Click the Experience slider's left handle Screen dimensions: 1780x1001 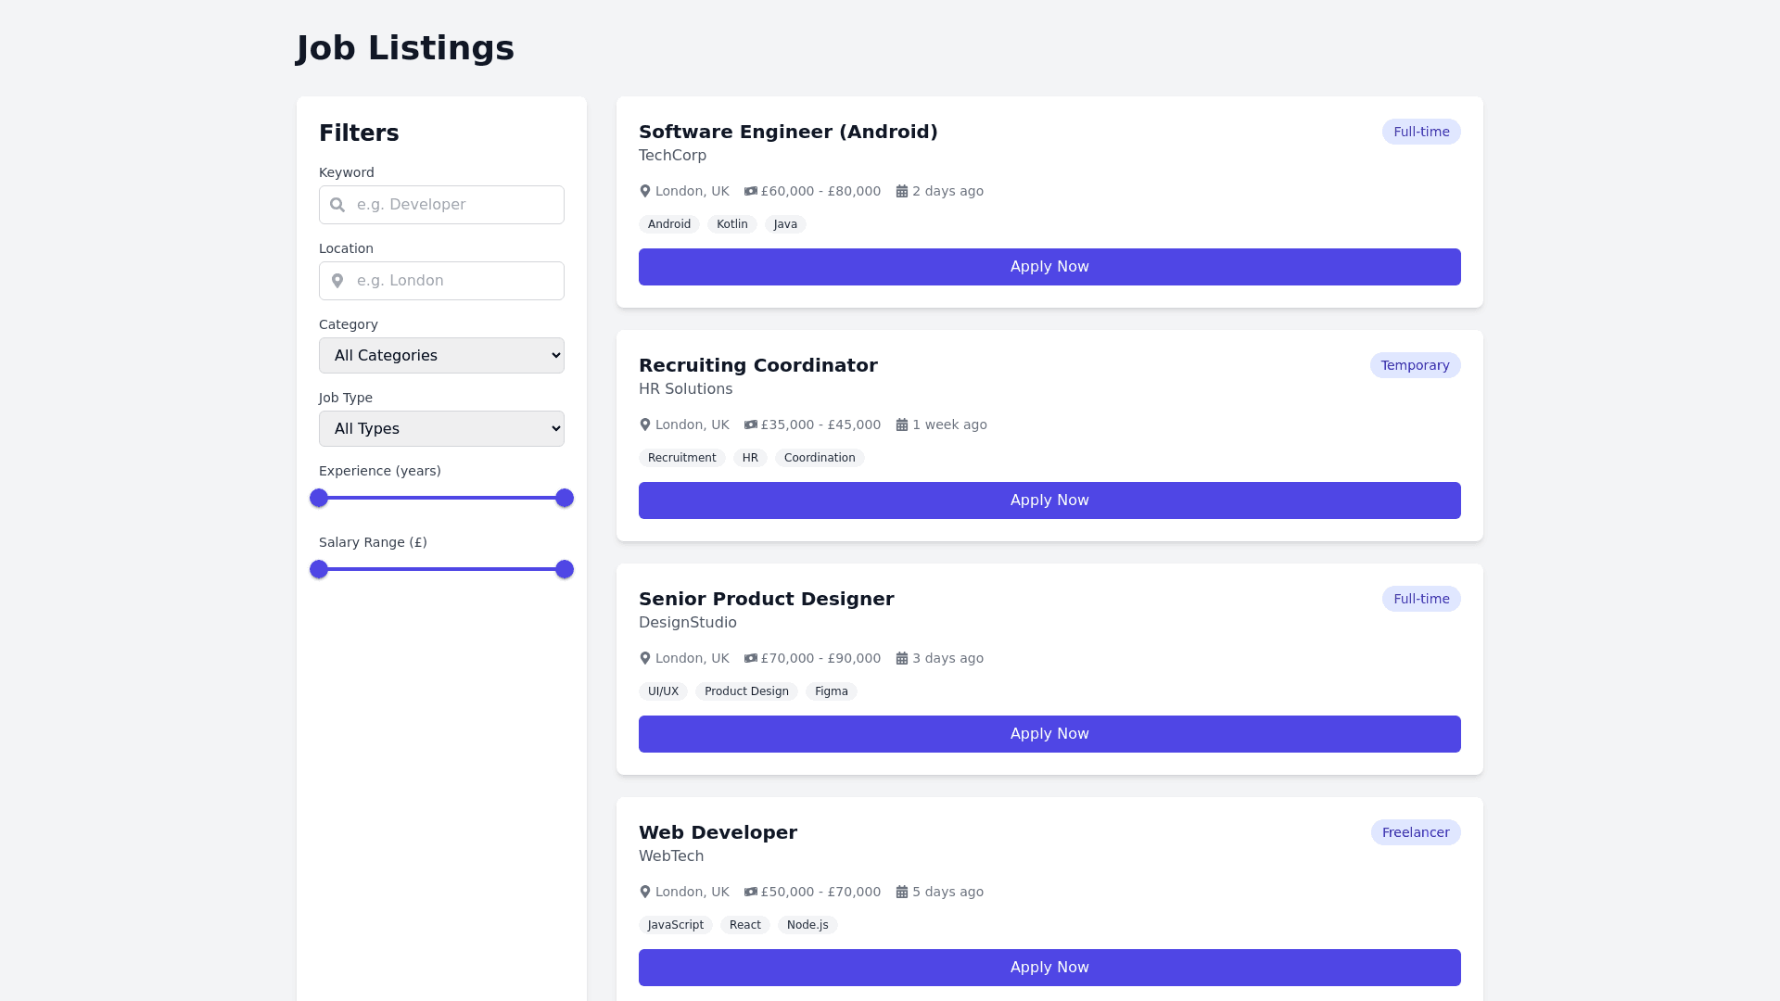(x=319, y=499)
